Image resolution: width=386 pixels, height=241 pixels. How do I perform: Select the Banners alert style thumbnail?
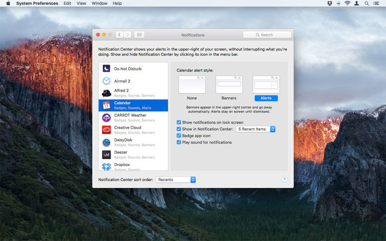pyautogui.click(x=229, y=85)
